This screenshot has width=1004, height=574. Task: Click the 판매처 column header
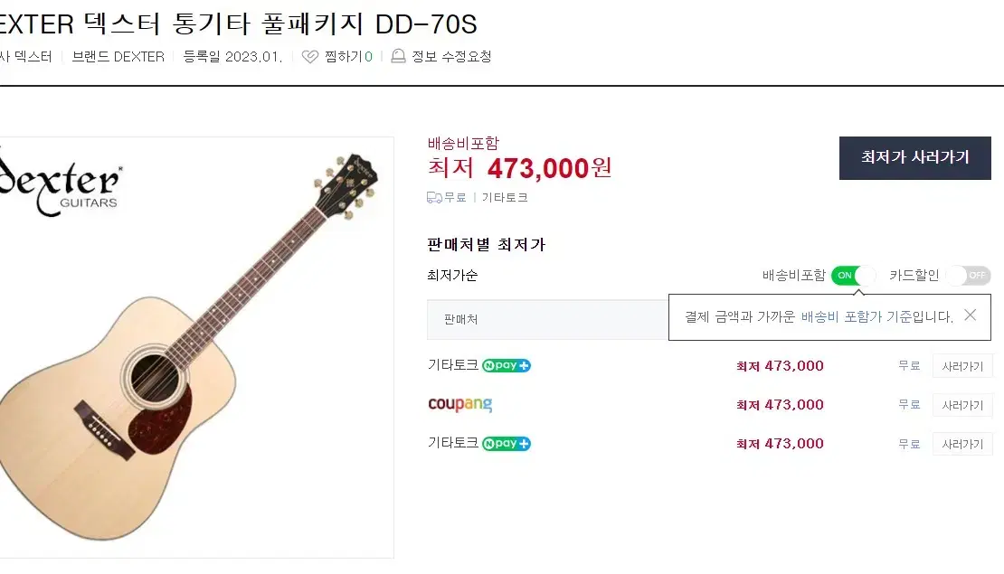click(x=461, y=320)
